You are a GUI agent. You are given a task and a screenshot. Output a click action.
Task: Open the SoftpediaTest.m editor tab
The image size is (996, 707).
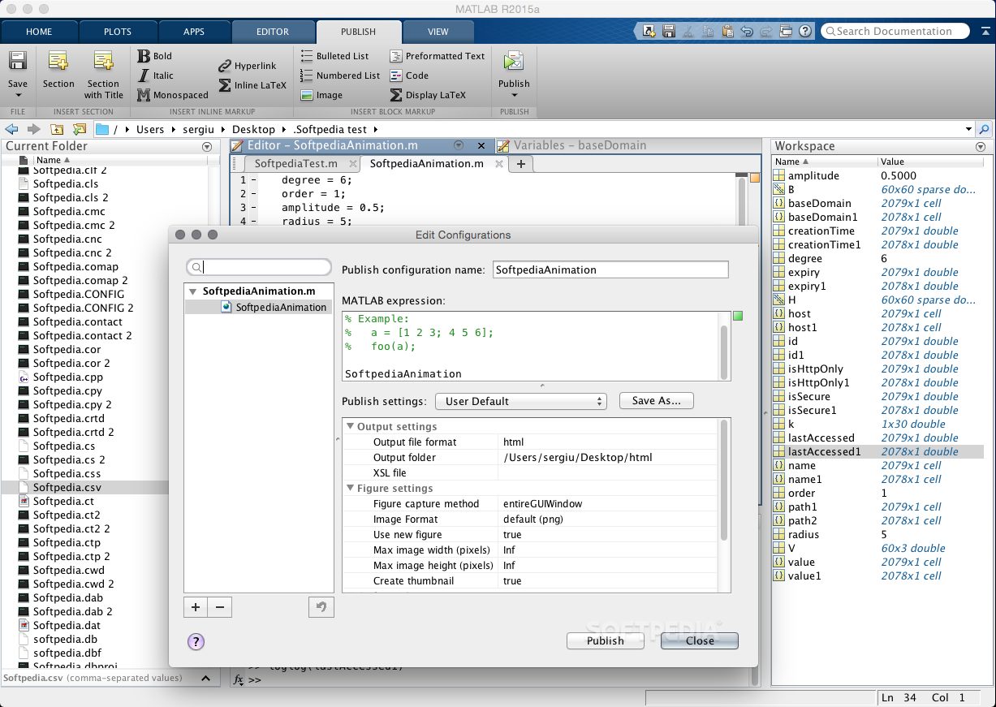[x=295, y=163]
